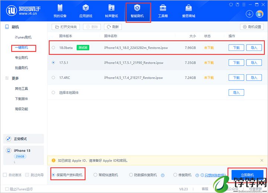Click iPhone14,5_17.4_21E217_Restore.ipsw file name
The width and height of the screenshot is (268, 193).
coord(133,78)
